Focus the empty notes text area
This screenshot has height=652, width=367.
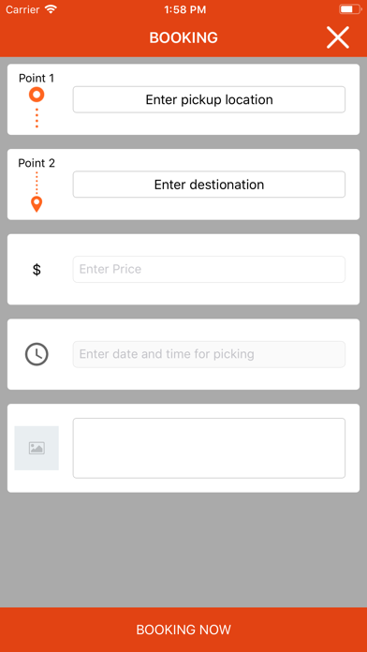coord(209,448)
